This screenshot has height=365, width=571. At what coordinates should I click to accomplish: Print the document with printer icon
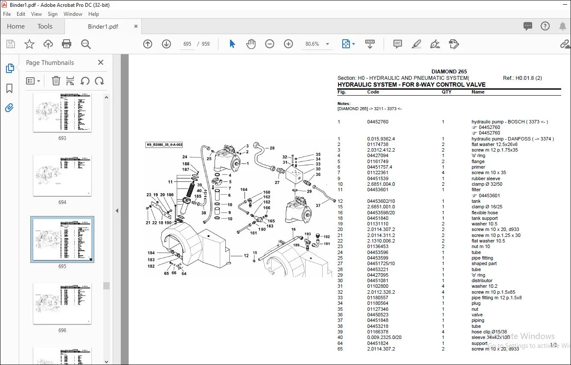[x=67, y=44]
